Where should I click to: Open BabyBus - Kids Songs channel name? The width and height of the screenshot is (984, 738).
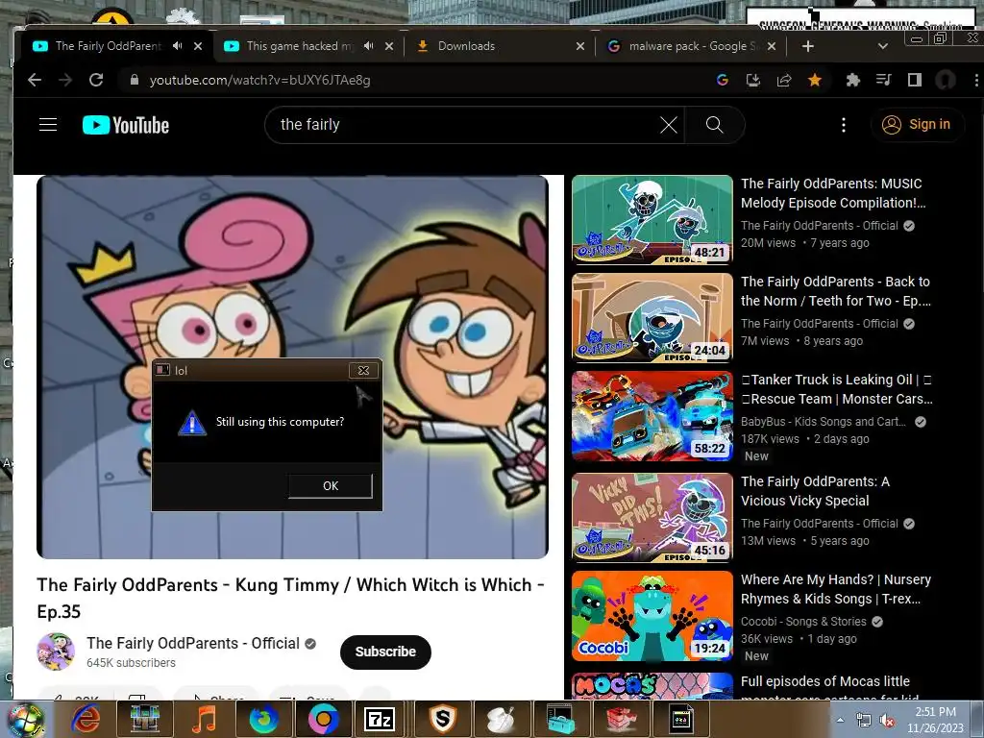(x=824, y=422)
